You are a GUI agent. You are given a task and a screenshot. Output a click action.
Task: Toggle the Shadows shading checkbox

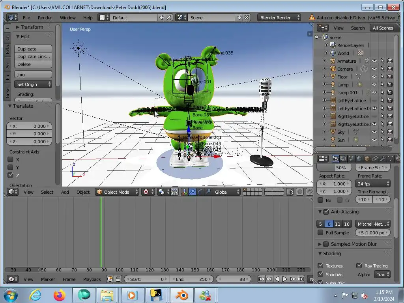(320, 274)
